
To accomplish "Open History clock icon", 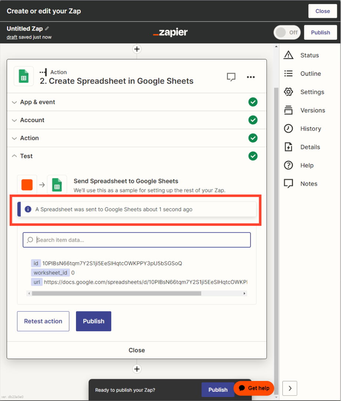I will [x=288, y=129].
